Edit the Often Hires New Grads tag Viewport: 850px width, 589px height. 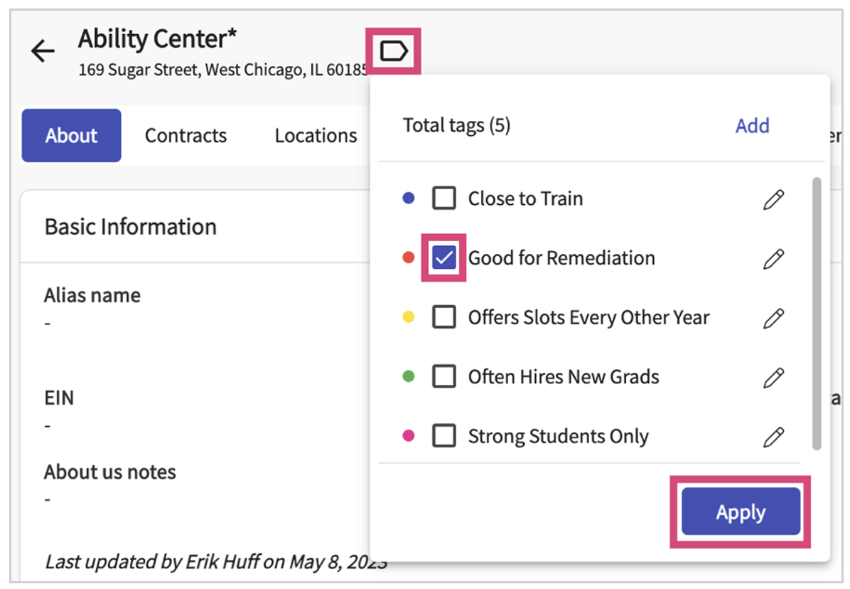[773, 377]
